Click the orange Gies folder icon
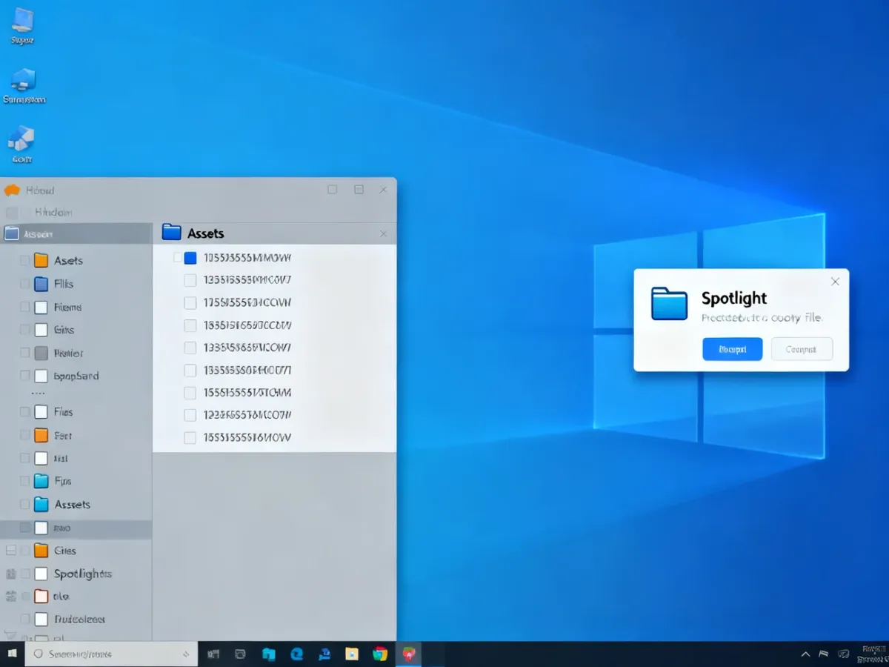This screenshot has height=667, width=889. pyautogui.click(x=41, y=550)
